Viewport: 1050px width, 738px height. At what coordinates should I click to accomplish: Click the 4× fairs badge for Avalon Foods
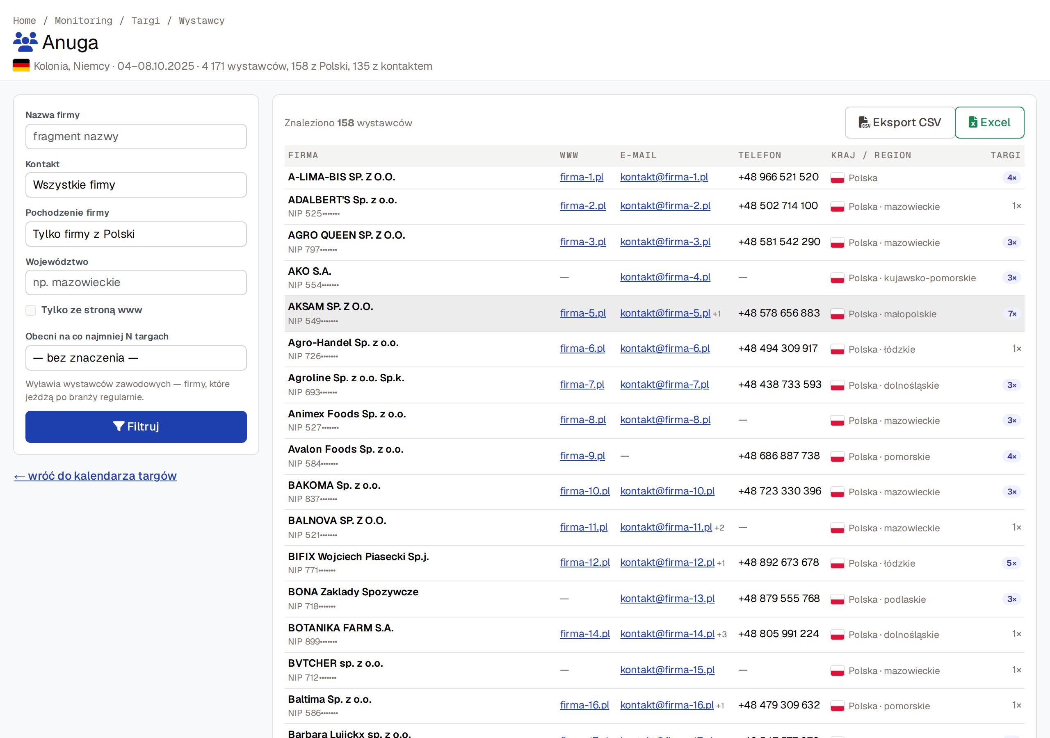point(1011,456)
